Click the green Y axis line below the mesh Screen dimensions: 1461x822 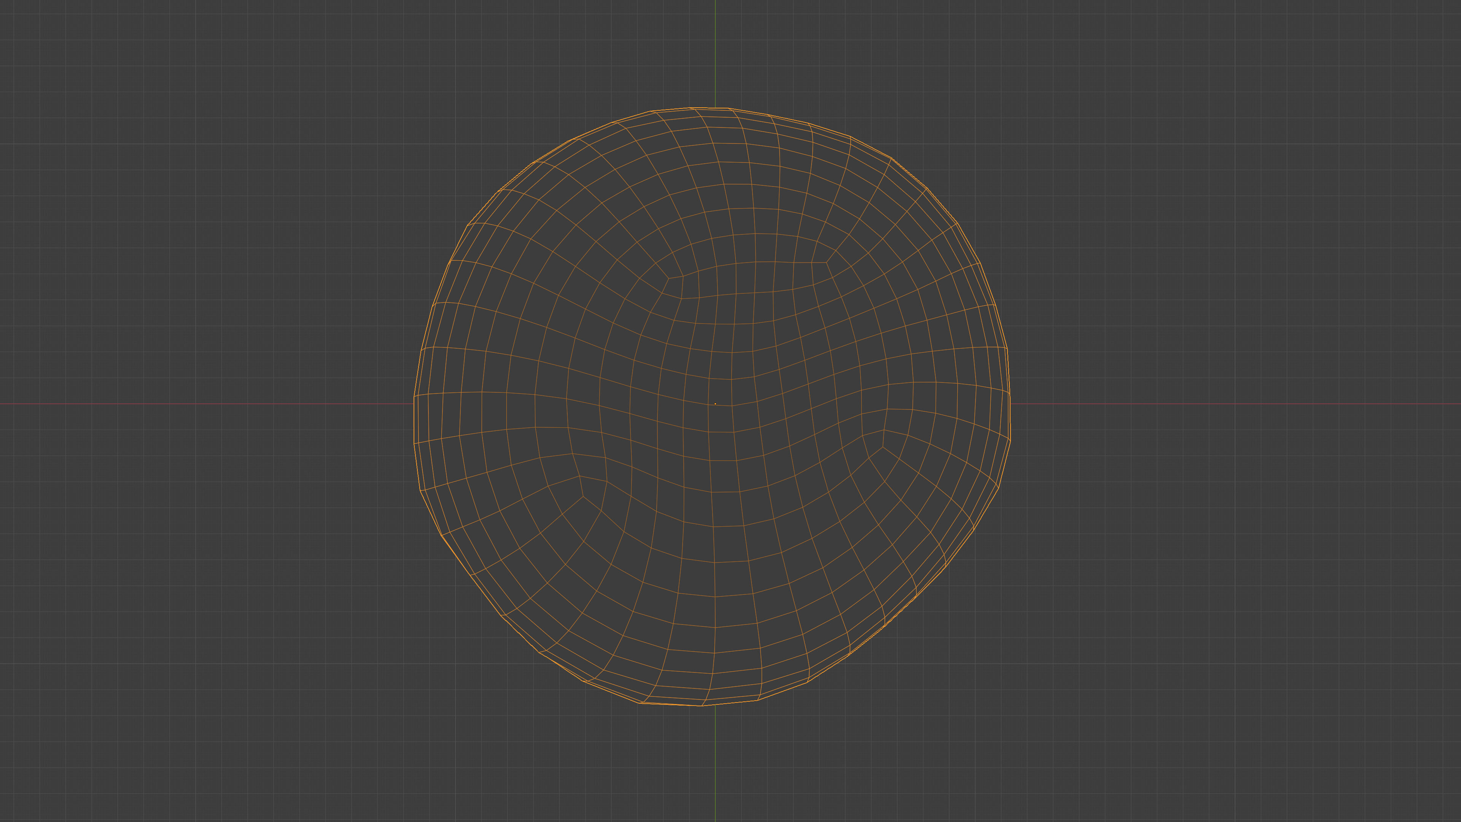coord(715,766)
